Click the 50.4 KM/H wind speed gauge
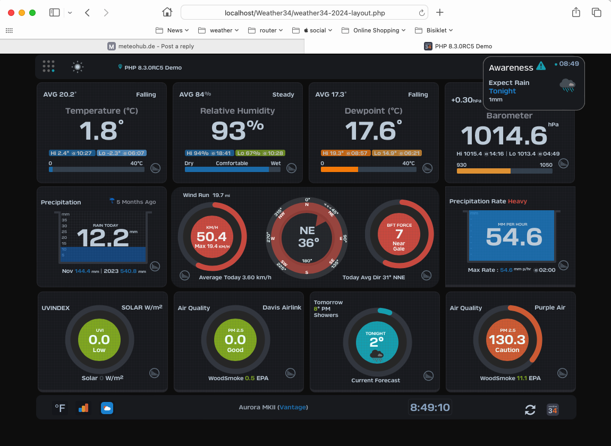611x446 pixels. click(212, 236)
